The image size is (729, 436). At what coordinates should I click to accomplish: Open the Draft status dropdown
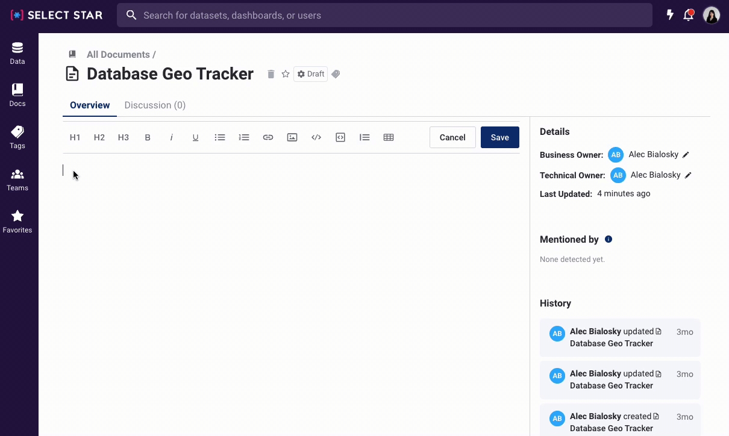click(x=311, y=74)
